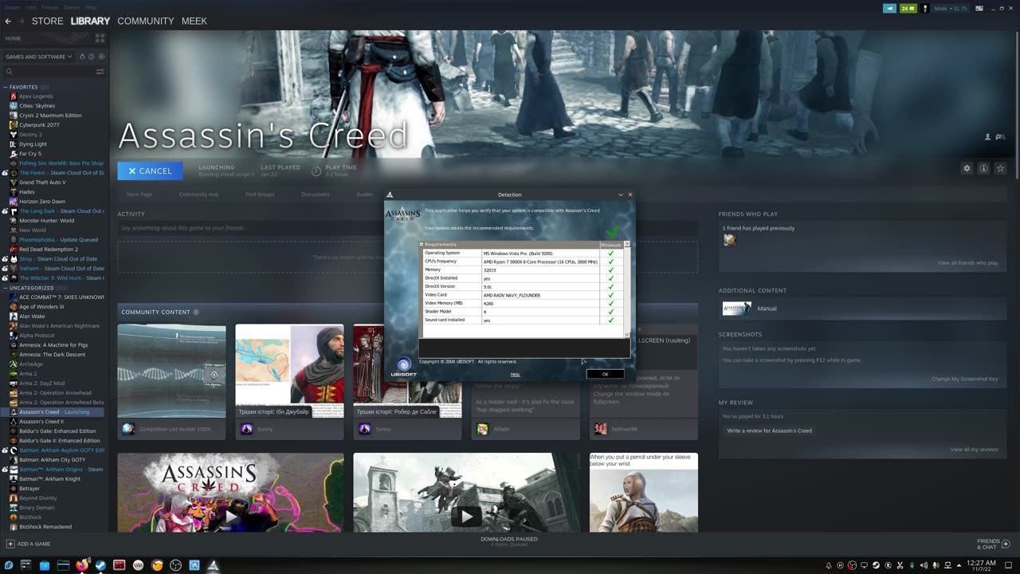
Task: Open the Steam menu
Action: (x=11, y=7)
